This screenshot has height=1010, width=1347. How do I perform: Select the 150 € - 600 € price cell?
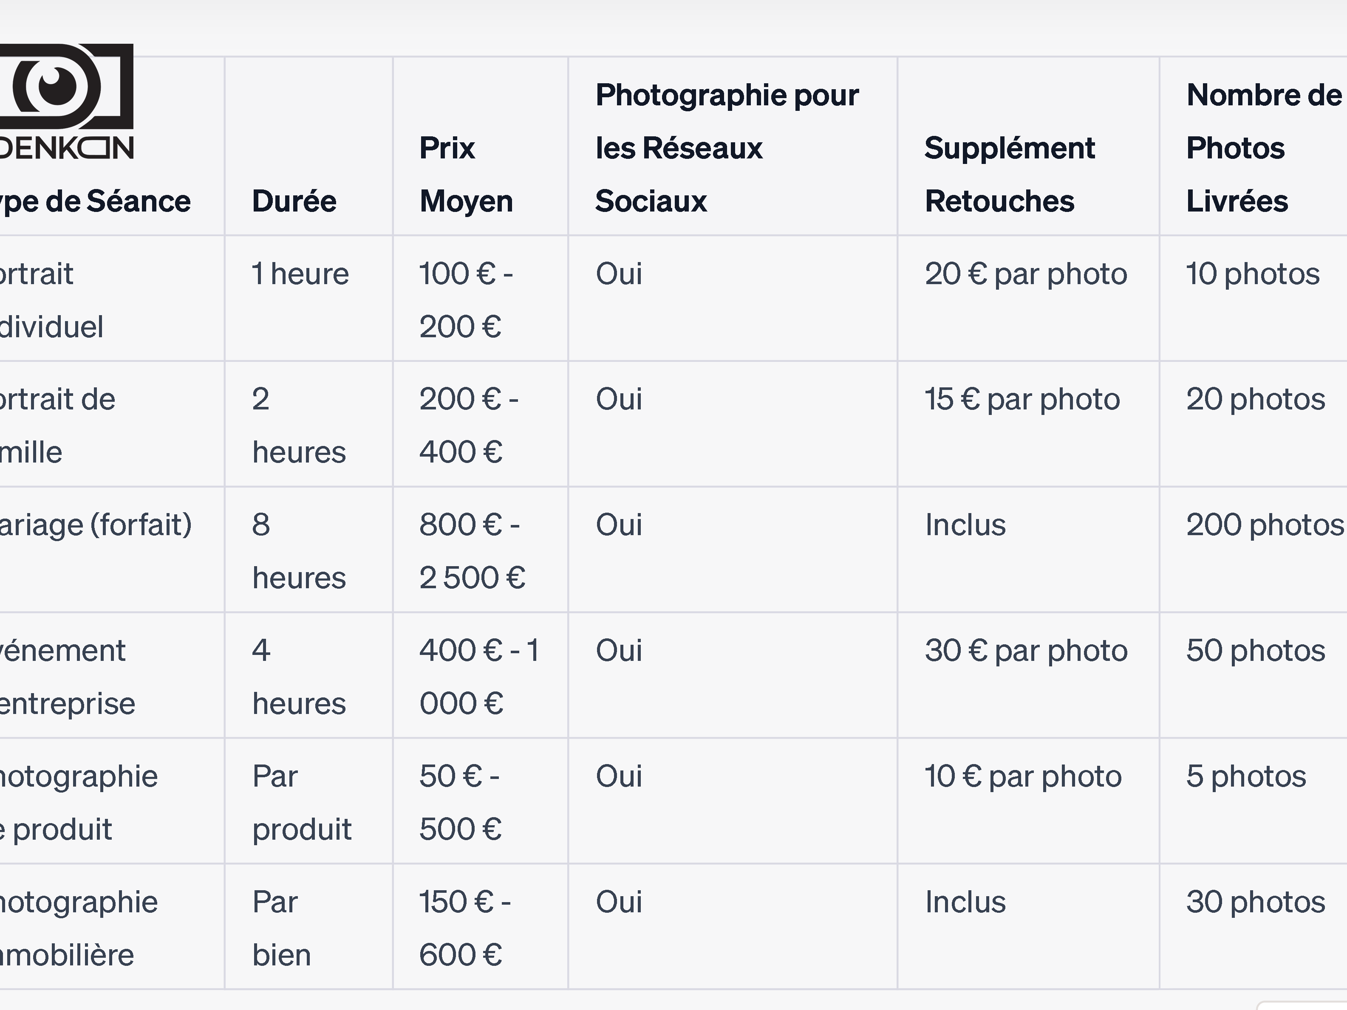[x=464, y=928]
